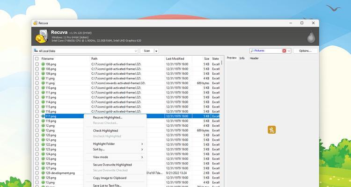Open the All Local Disks drive dropdown
Screen dimensions: 351x187
[x=135, y=51]
